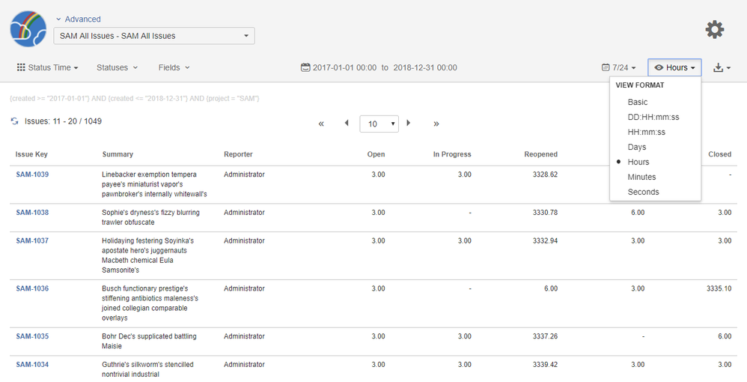747x382 pixels.
Task: Open the settings gear icon
Action: point(715,29)
